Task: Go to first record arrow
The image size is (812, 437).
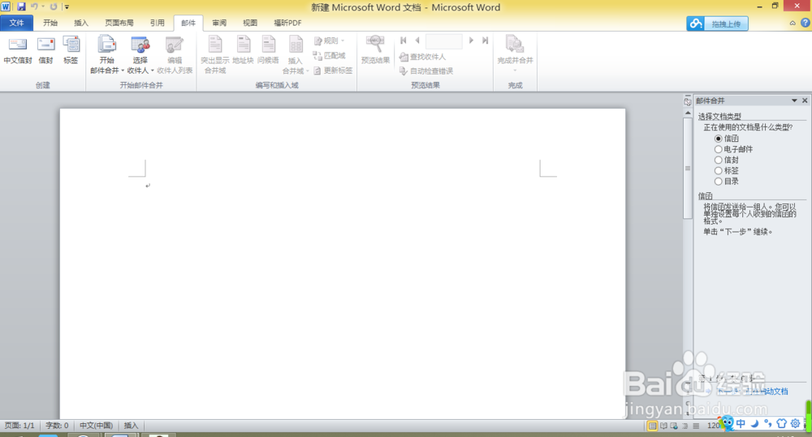Action: pos(404,41)
